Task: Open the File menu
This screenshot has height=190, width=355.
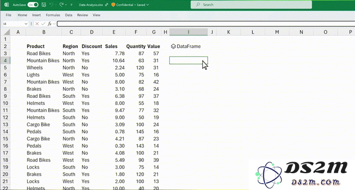Action: coord(8,15)
